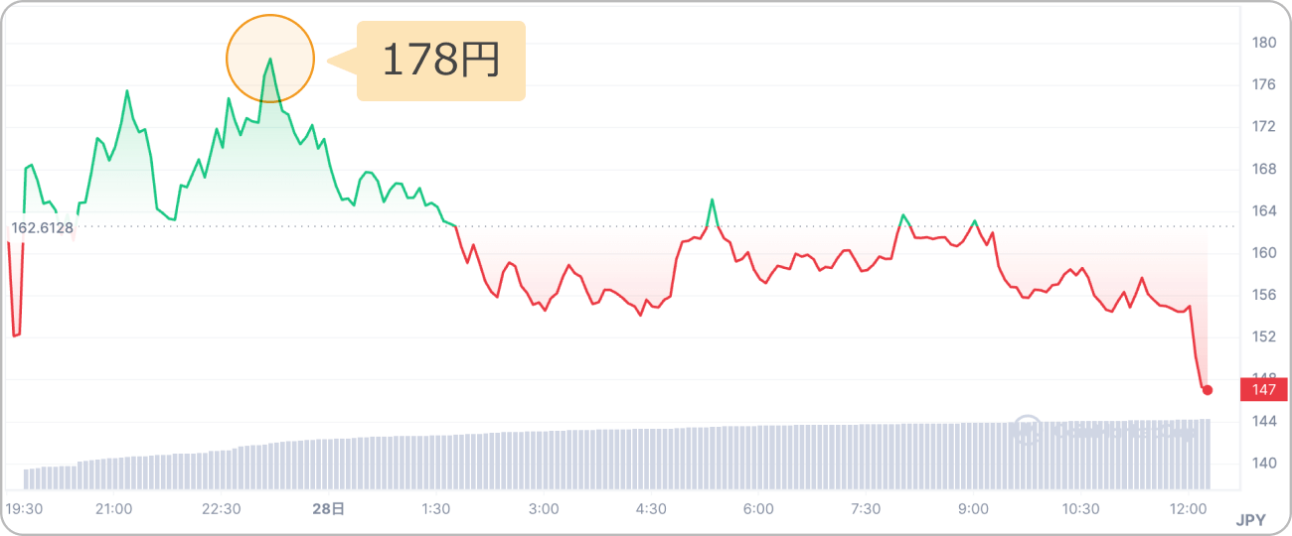Click the 152 price axis value

tap(1265, 336)
